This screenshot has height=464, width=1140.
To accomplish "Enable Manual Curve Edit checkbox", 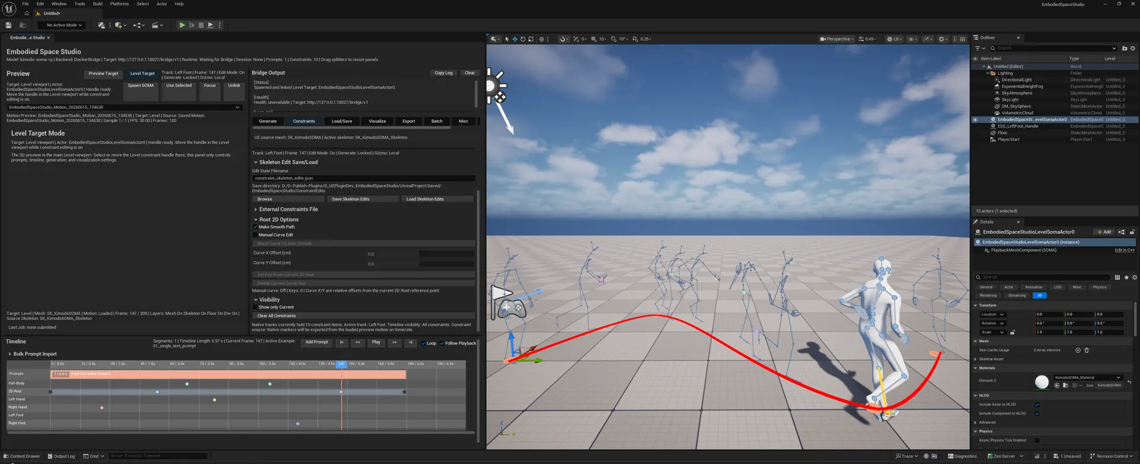I will tap(255, 235).
